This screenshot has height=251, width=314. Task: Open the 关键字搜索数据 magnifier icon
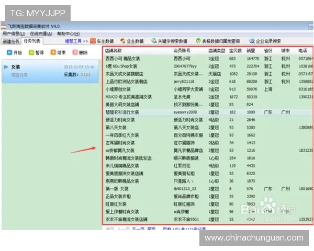tap(154, 41)
